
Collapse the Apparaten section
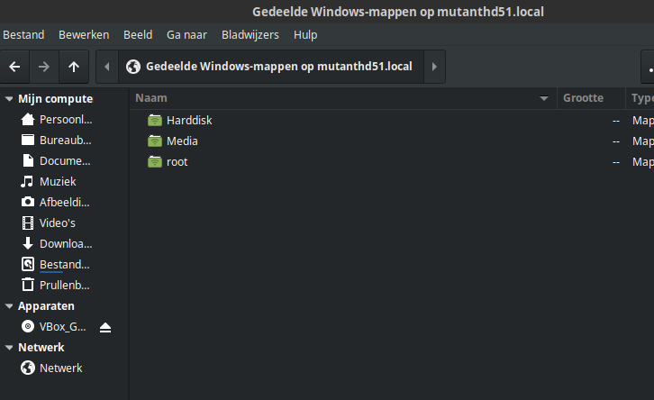point(9,306)
